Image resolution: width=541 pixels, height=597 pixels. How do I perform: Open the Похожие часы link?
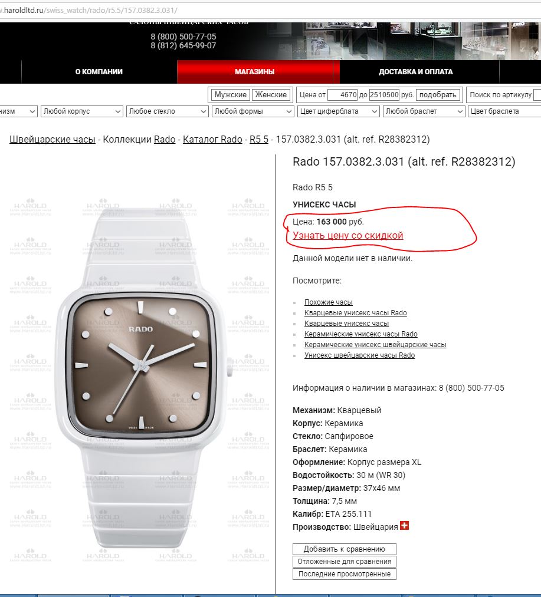coord(328,302)
